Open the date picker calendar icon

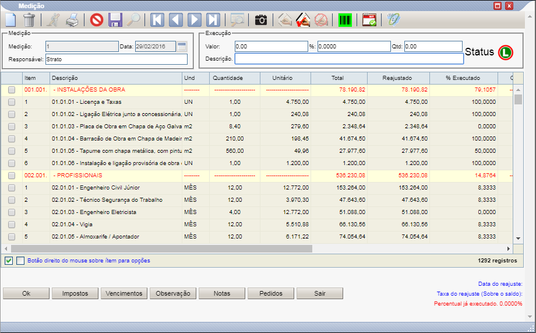coord(182,46)
